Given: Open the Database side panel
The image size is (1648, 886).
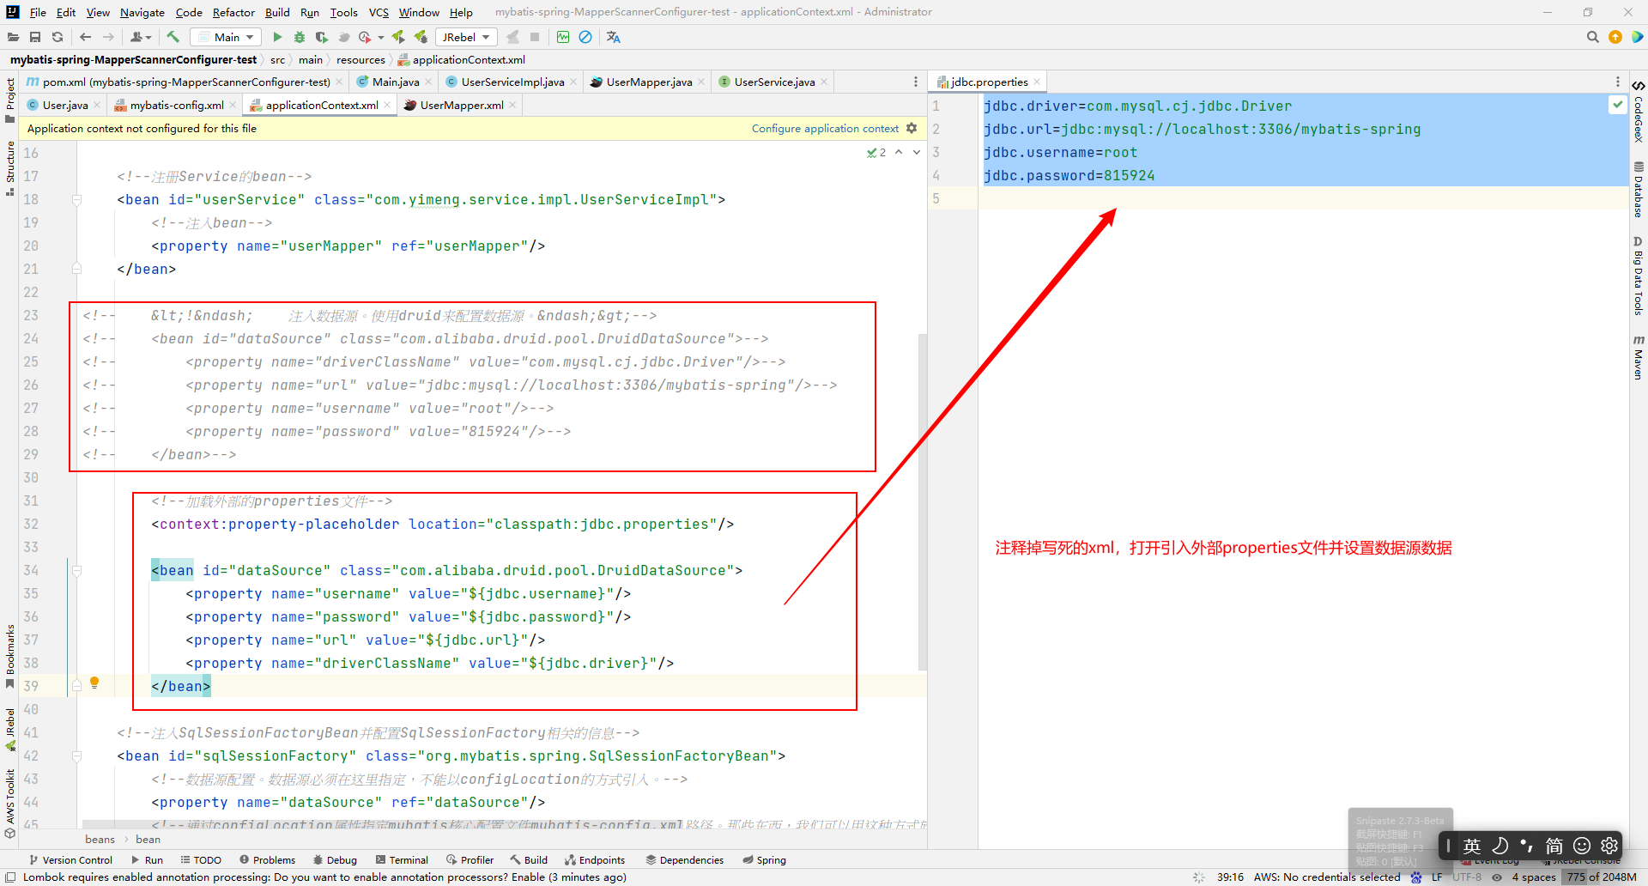Looking at the screenshot, I should click(1639, 190).
